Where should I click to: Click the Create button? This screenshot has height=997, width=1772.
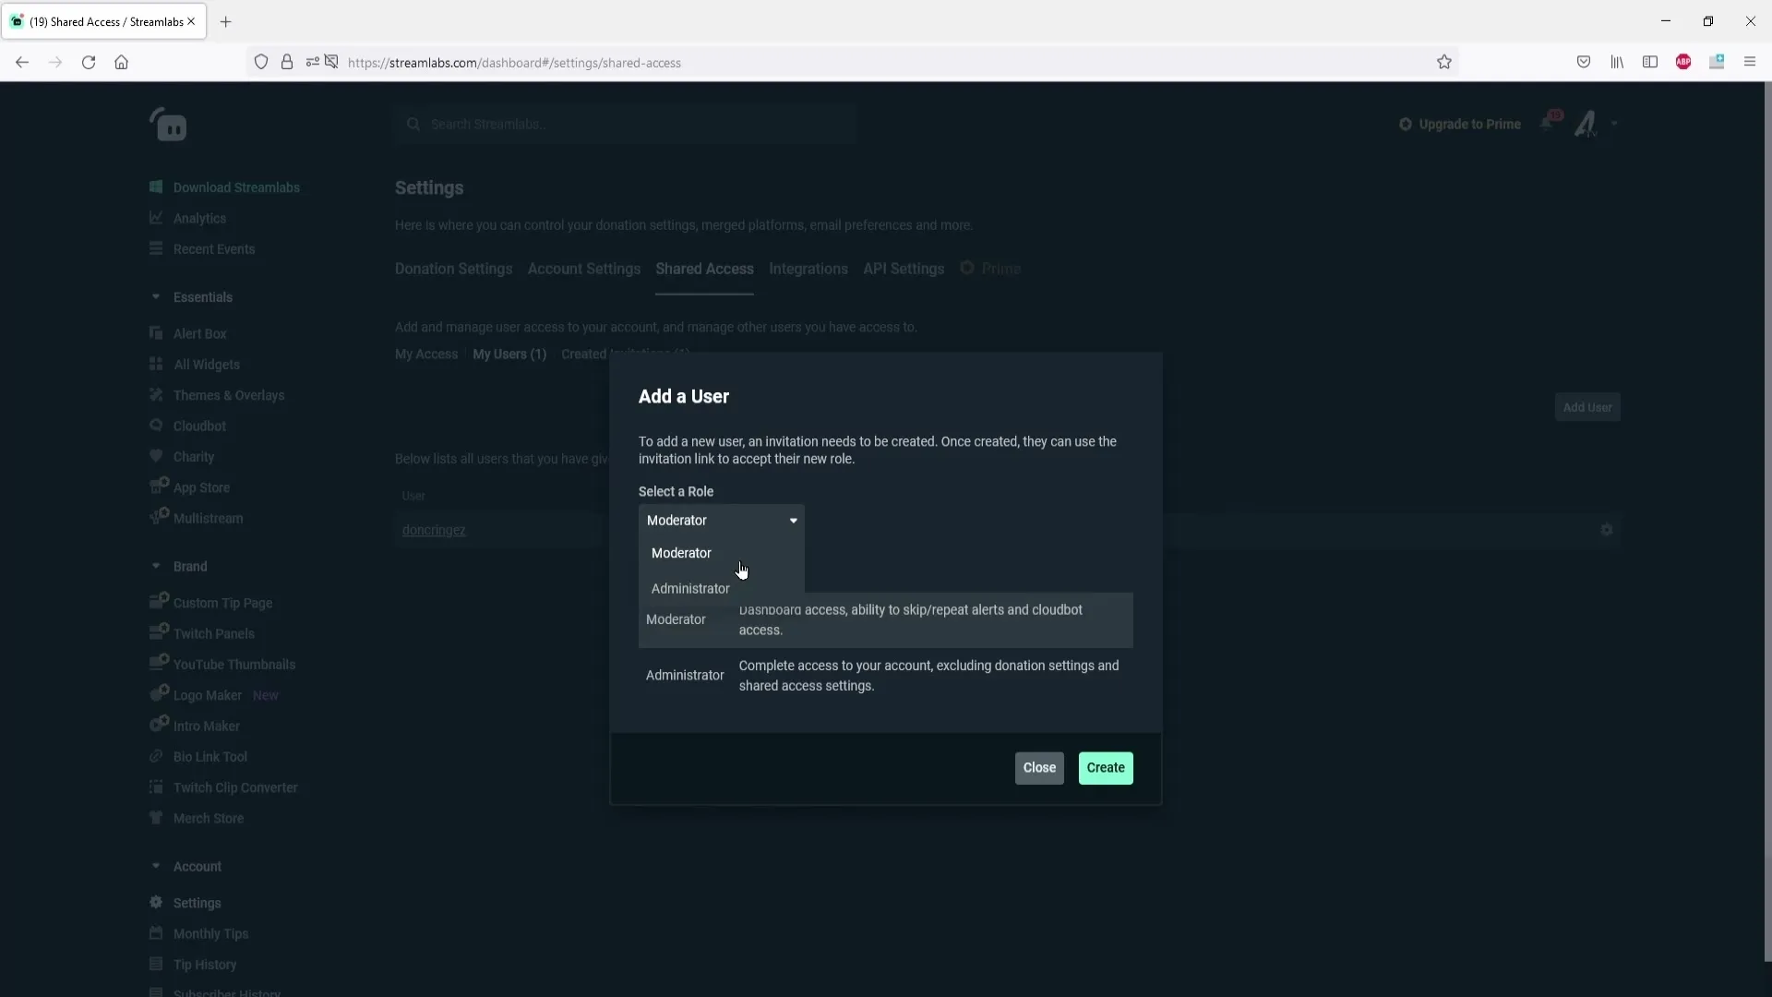[1106, 768]
